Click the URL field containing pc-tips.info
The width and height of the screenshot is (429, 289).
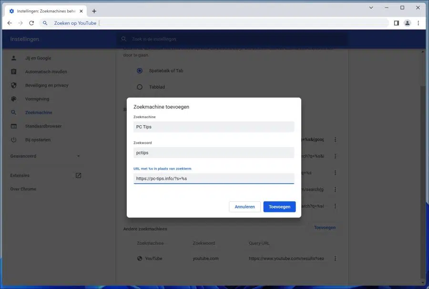(214, 179)
